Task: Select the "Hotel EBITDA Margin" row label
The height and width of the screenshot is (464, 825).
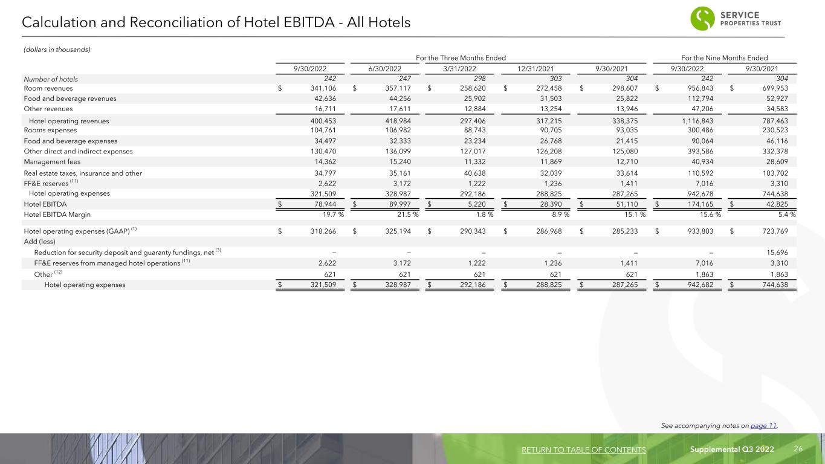Action: point(57,214)
